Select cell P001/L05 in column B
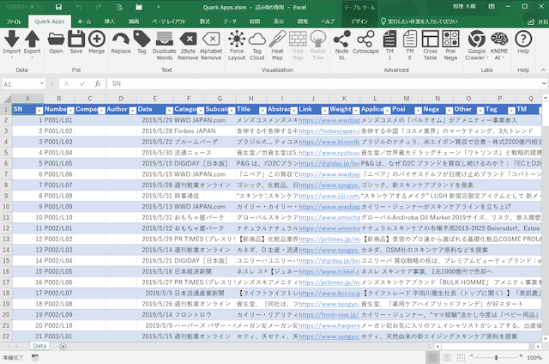Viewport: 549px width, 364px height. tap(58, 164)
